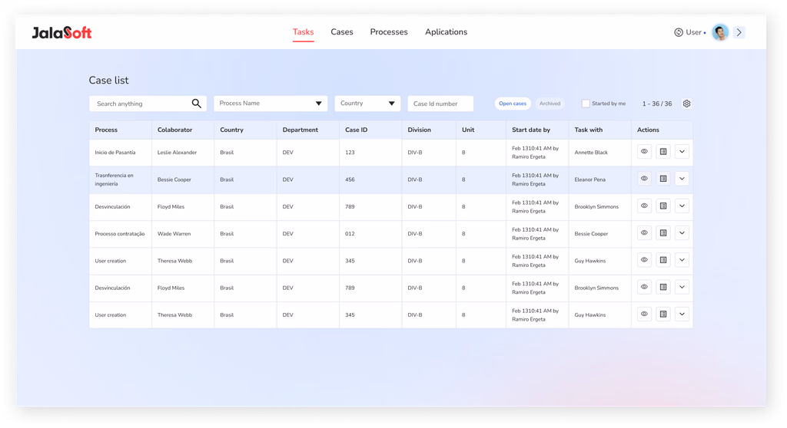This screenshot has height=428, width=787.
Task: Select the Inicio de Pasantía process cell
Action: (121, 153)
